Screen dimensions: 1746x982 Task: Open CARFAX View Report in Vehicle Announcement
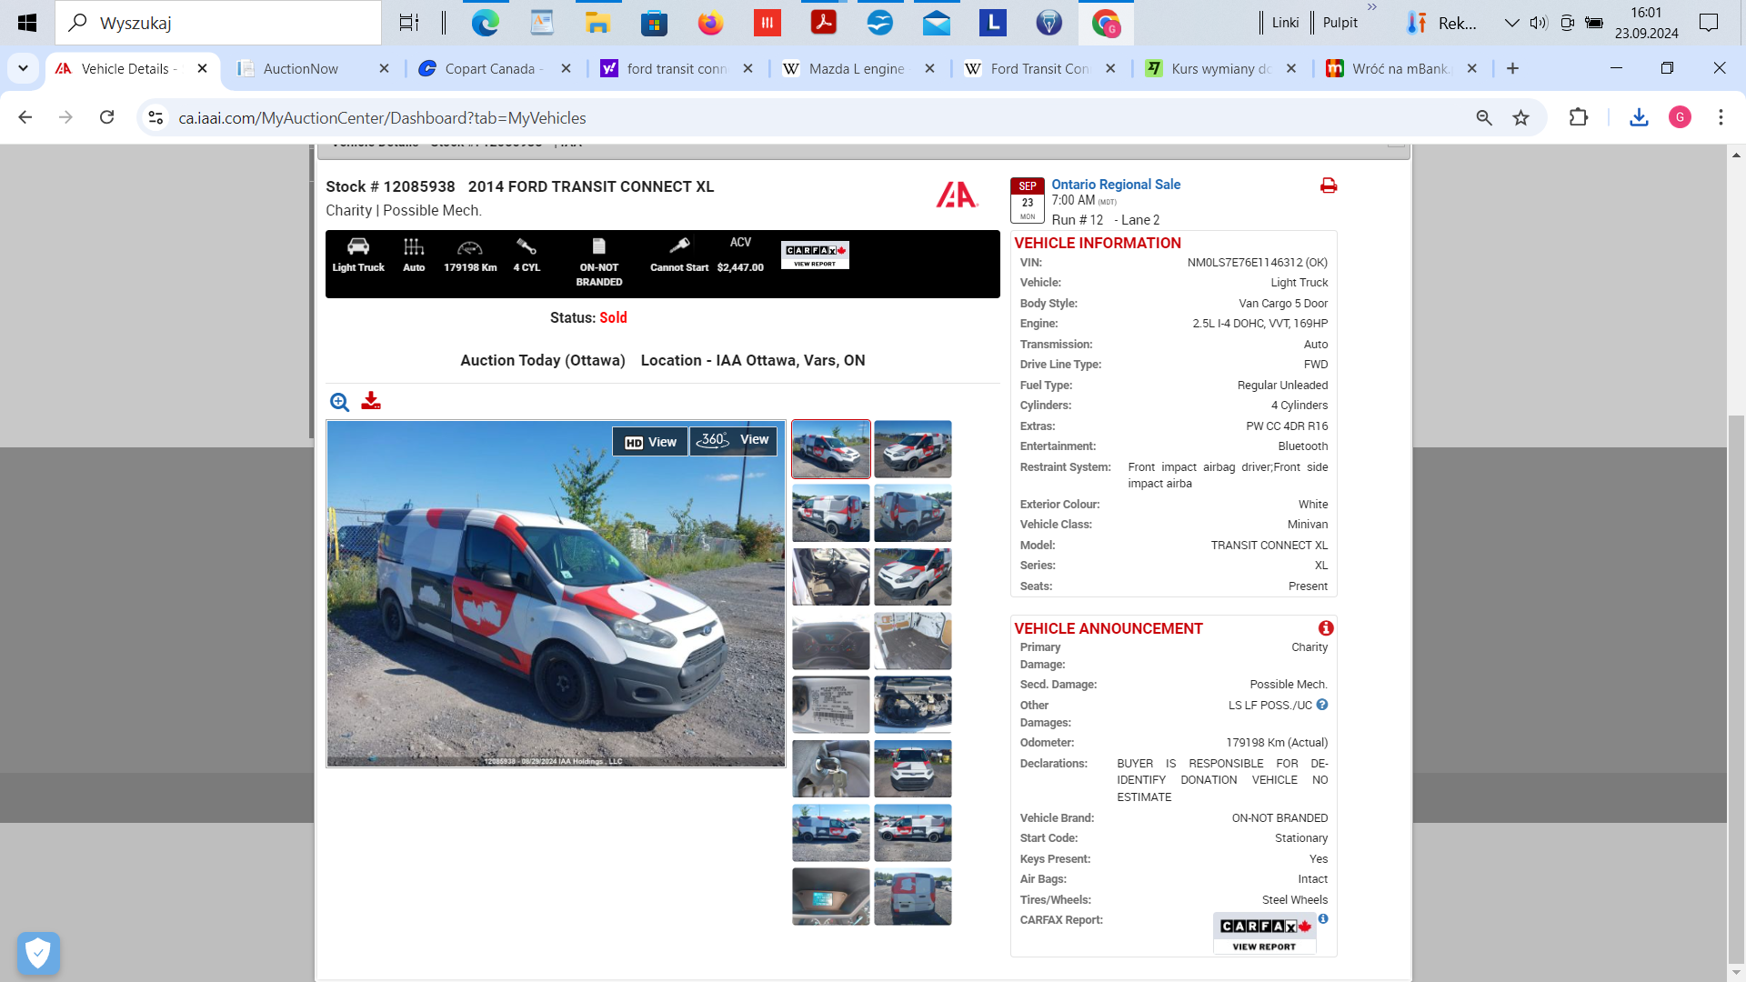click(x=1264, y=934)
